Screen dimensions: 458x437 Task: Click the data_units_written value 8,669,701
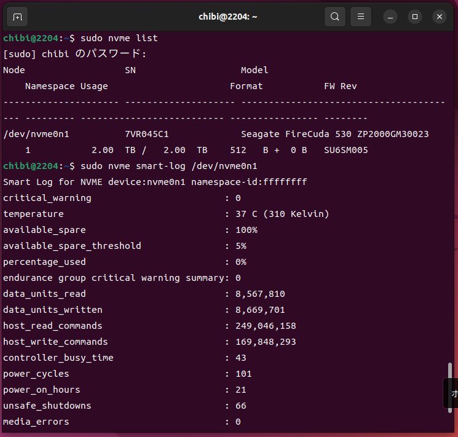[x=260, y=310]
